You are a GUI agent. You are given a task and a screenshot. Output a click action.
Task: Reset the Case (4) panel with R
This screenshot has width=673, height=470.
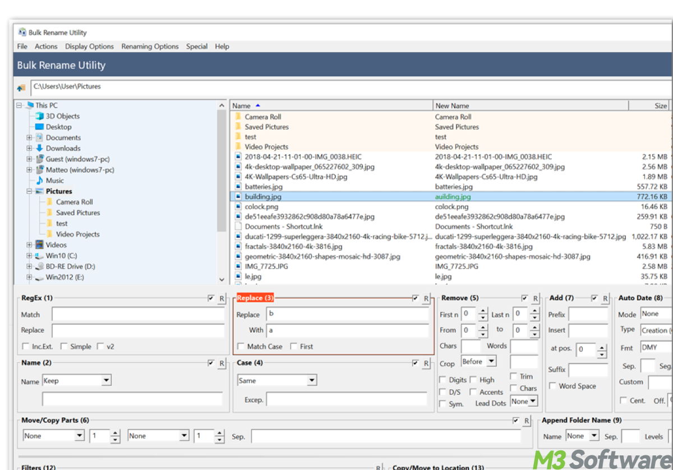426,363
